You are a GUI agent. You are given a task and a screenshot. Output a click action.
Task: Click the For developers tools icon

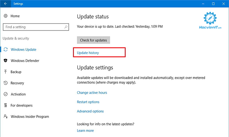coord(6,105)
